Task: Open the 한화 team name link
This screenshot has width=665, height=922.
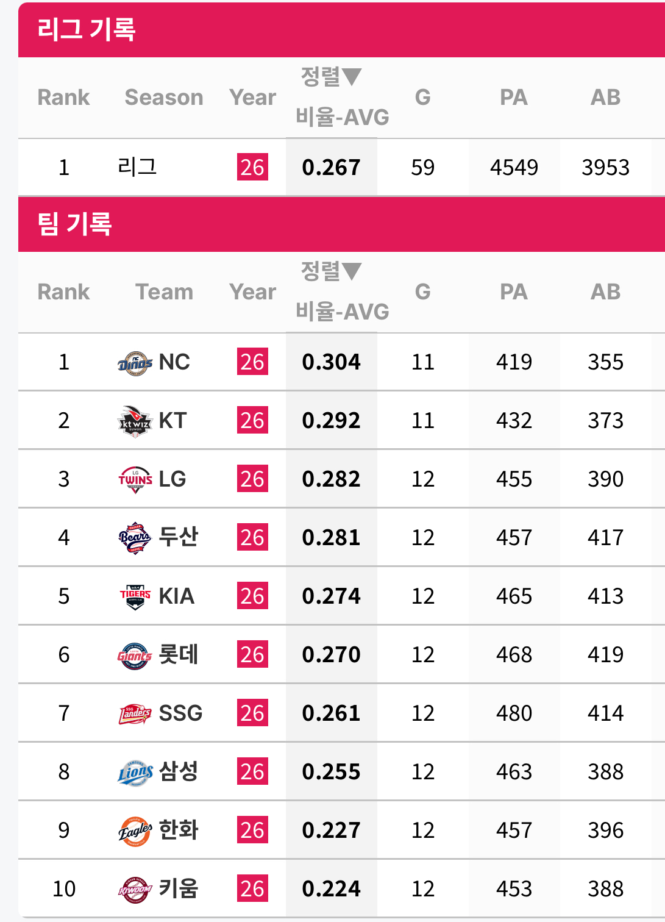Action: click(179, 831)
